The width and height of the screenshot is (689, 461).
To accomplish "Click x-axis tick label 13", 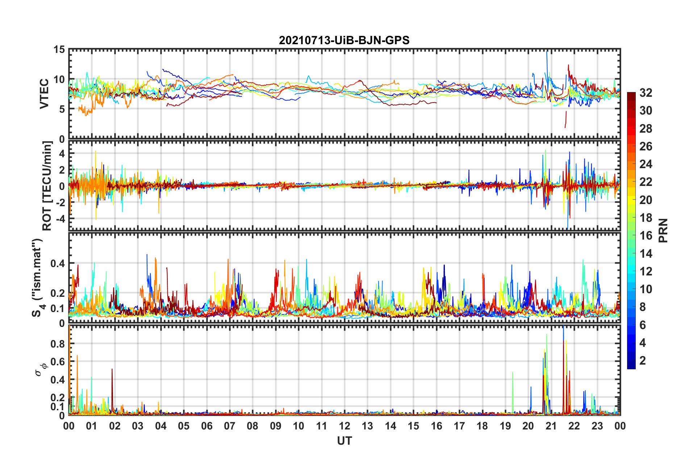I will tap(367, 426).
